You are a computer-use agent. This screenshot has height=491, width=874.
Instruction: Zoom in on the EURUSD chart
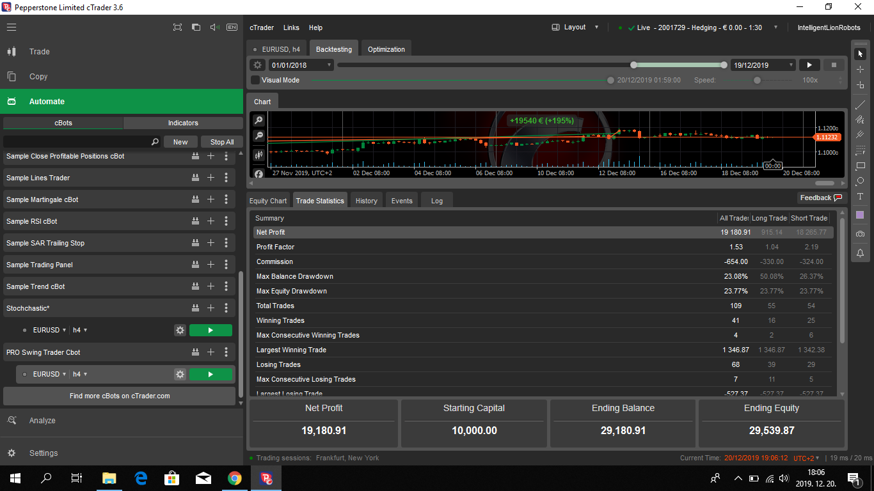coord(258,120)
